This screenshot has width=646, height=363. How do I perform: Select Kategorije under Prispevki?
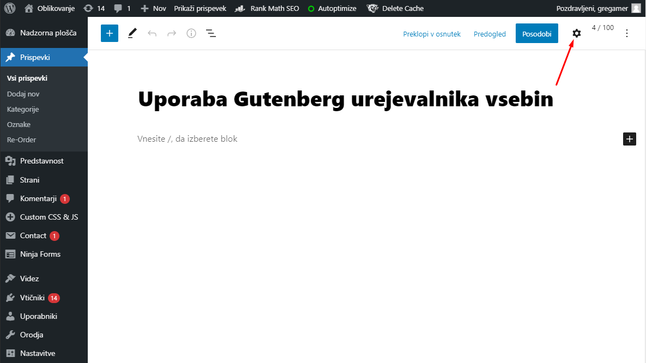(23, 109)
